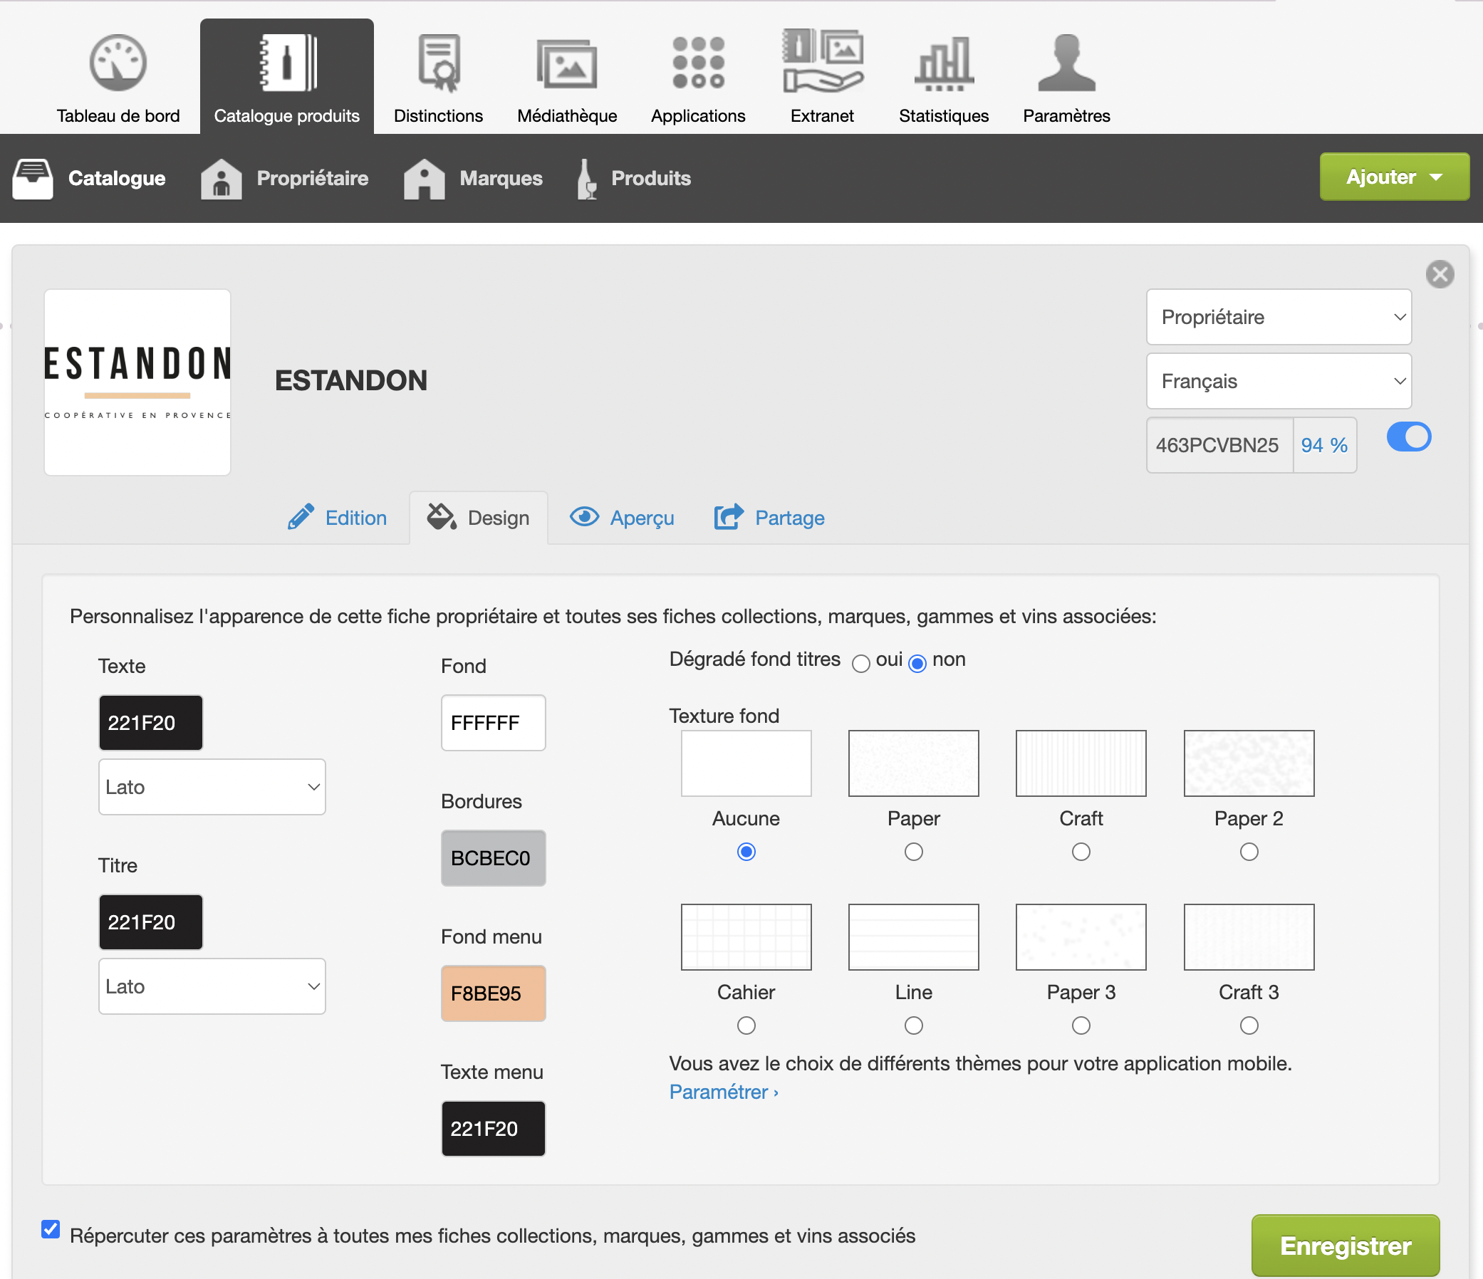
Task: Go to the Propriétaire submenu item
Action: click(x=285, y=178)
